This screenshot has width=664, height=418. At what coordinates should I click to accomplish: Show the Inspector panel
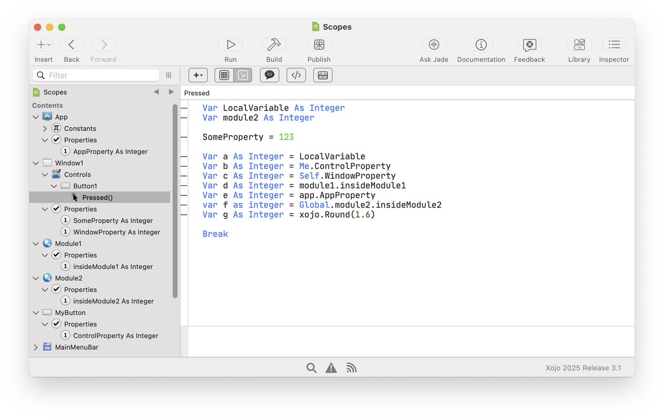614,44
